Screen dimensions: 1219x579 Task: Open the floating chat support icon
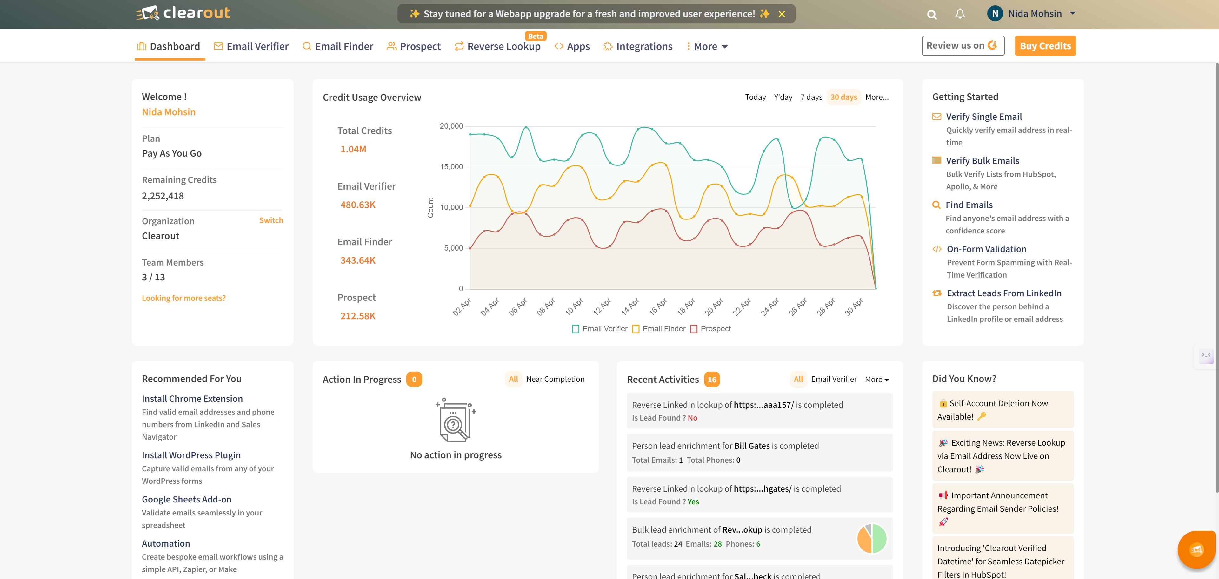[1196, 549]
